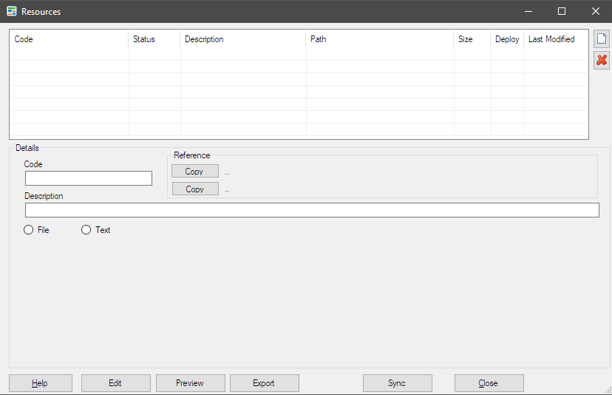Image resolution: width=612 pixels, height=395 pixels.
Task: Click the Description column header in list
Action: point(242,39)
